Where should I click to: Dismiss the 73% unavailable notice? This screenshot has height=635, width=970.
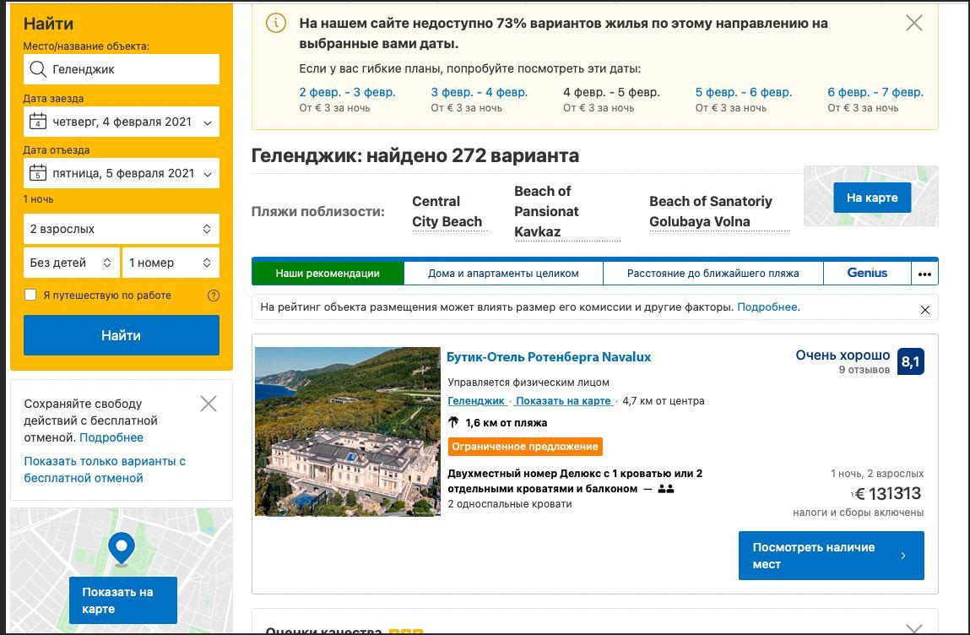pyautogui.click(x=913, y=23)
